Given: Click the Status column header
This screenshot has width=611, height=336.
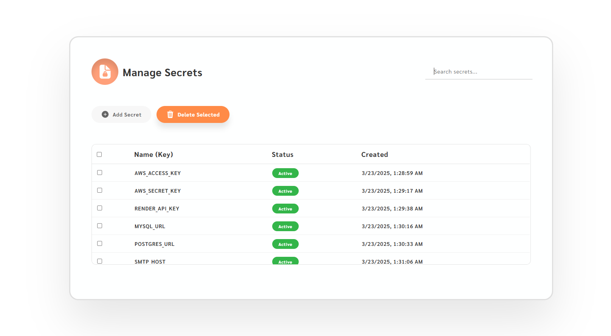Looking at the screenshot, I should [282, 155].
